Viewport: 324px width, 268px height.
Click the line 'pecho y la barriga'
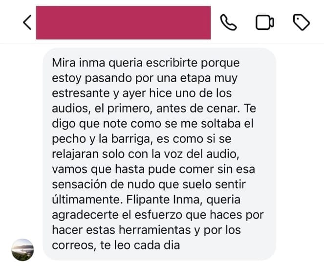point(101,139)
